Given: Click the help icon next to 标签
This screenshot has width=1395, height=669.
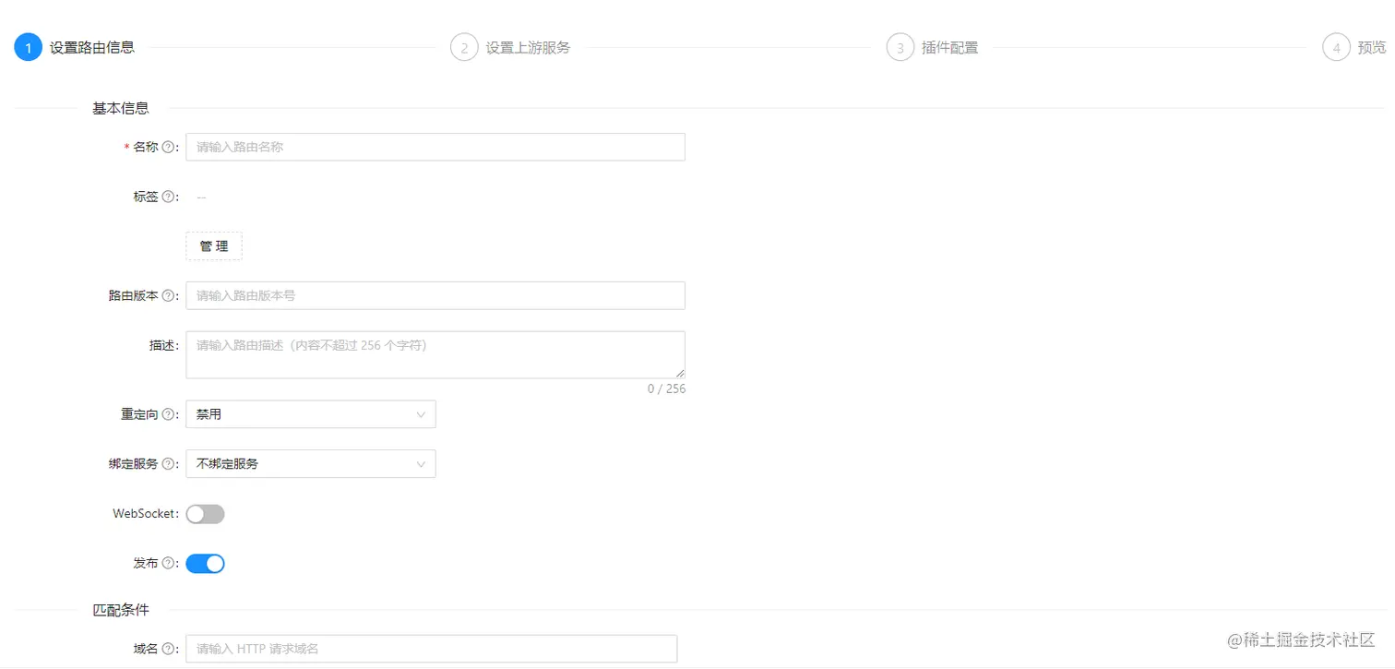Looking at the screenshot, I should (x=168, y=197).
